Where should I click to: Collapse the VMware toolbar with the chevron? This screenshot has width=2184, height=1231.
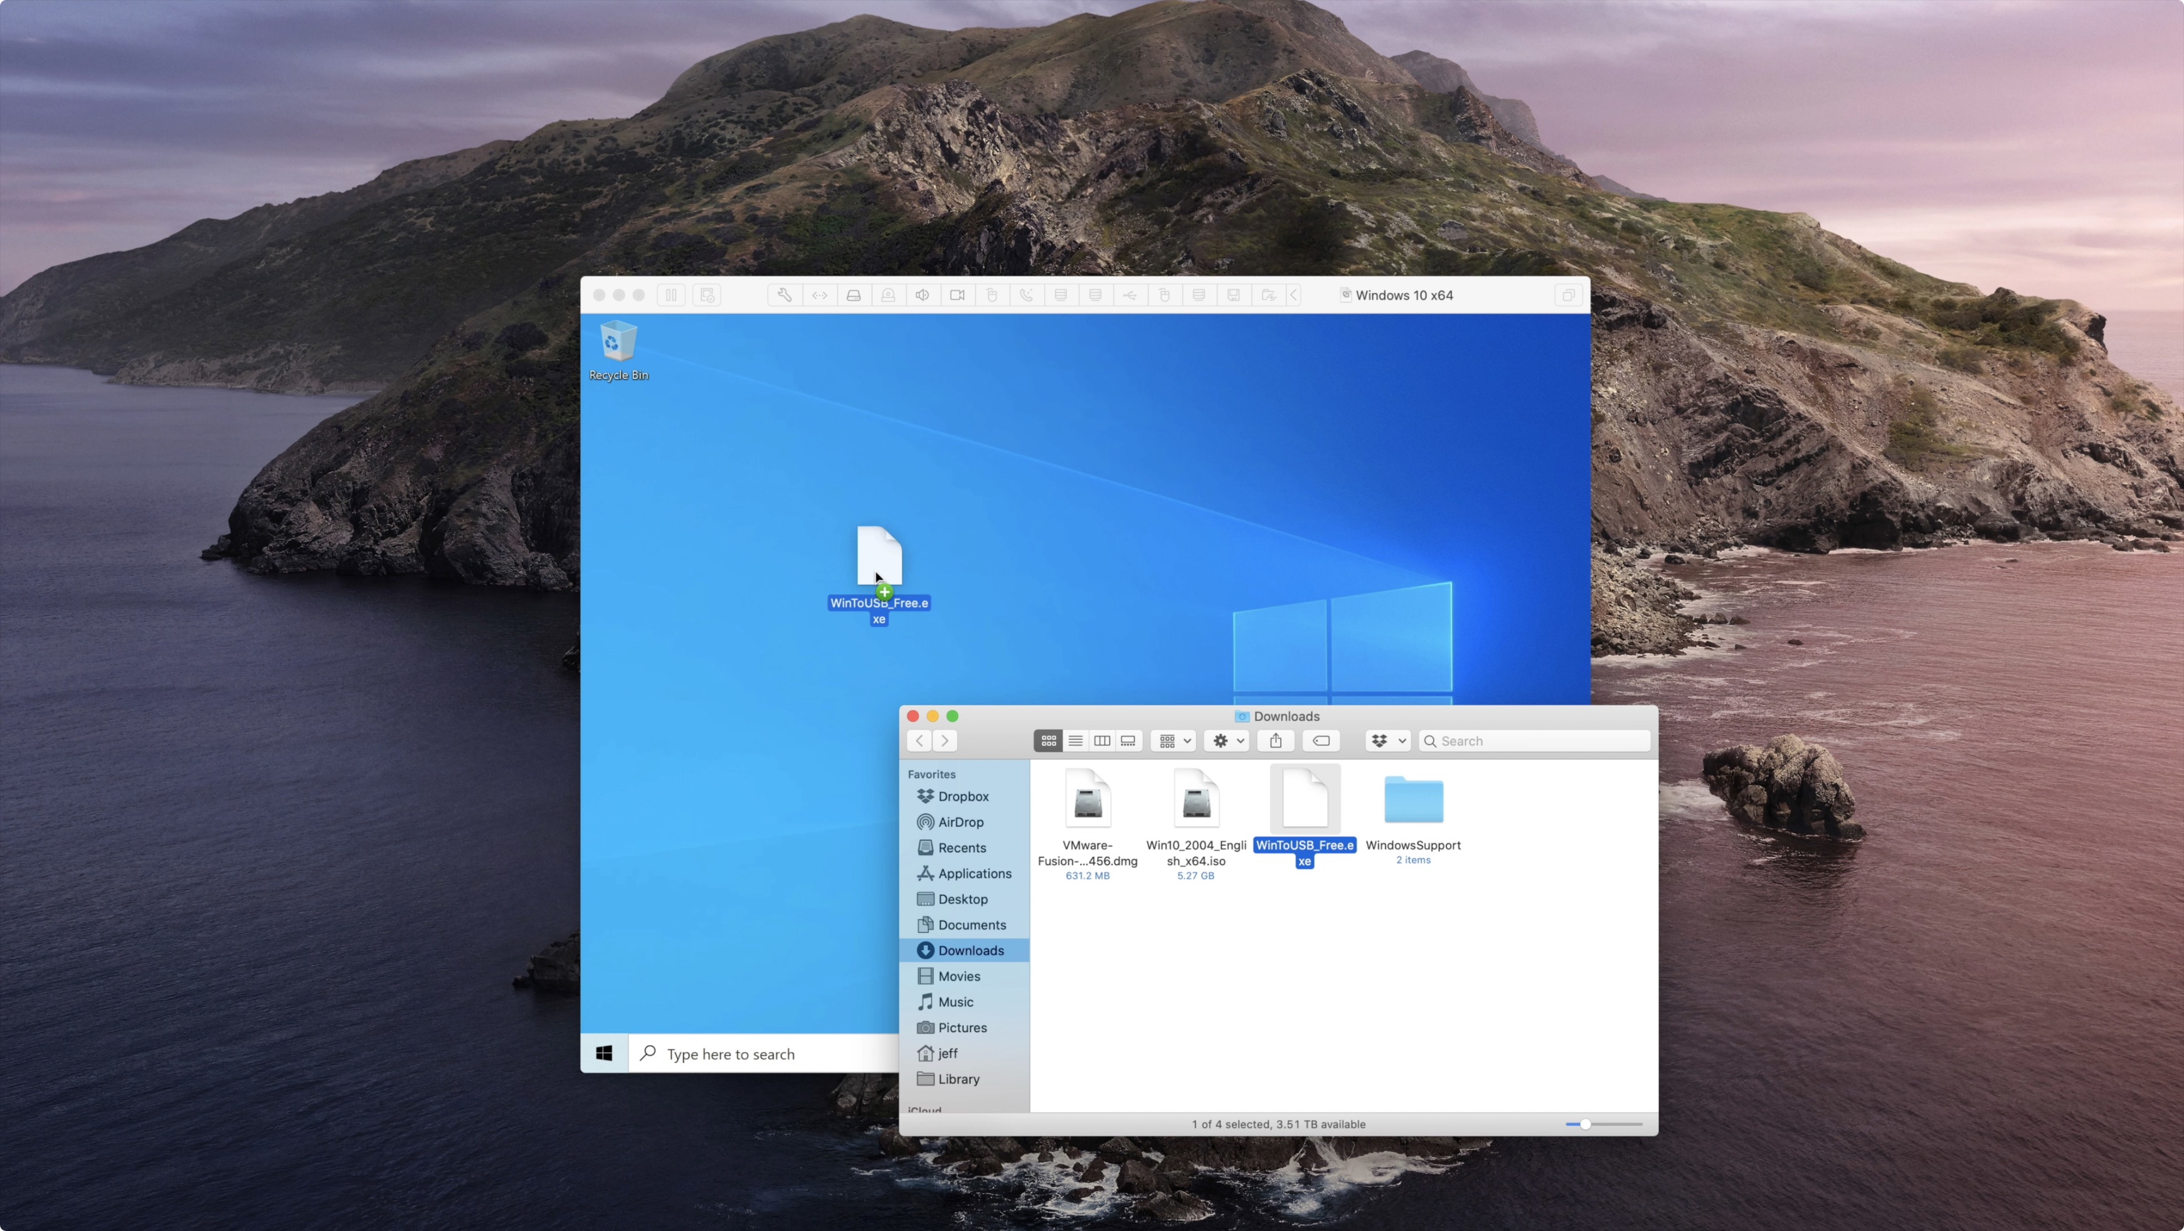click(1294, 294)
